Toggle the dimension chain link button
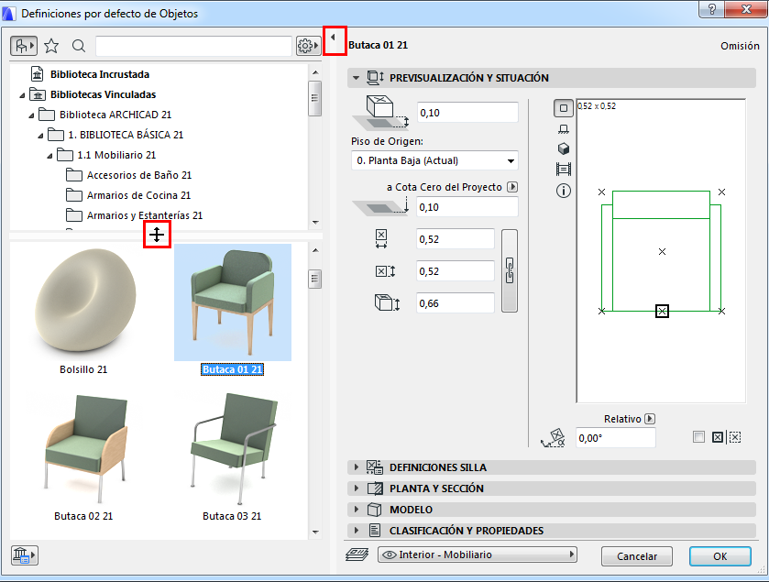The image size is (769, 582). [510, 270]
